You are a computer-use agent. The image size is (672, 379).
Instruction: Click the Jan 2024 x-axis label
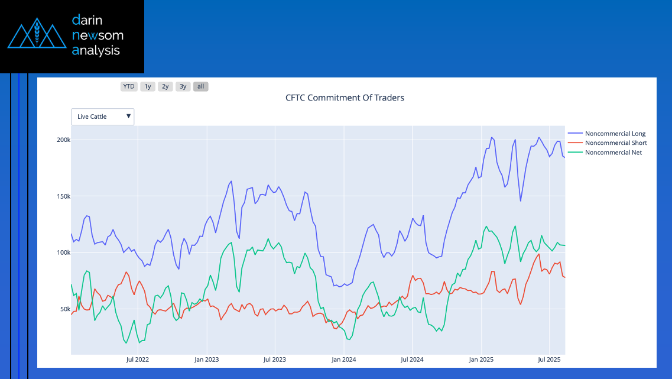pos(343,359)
